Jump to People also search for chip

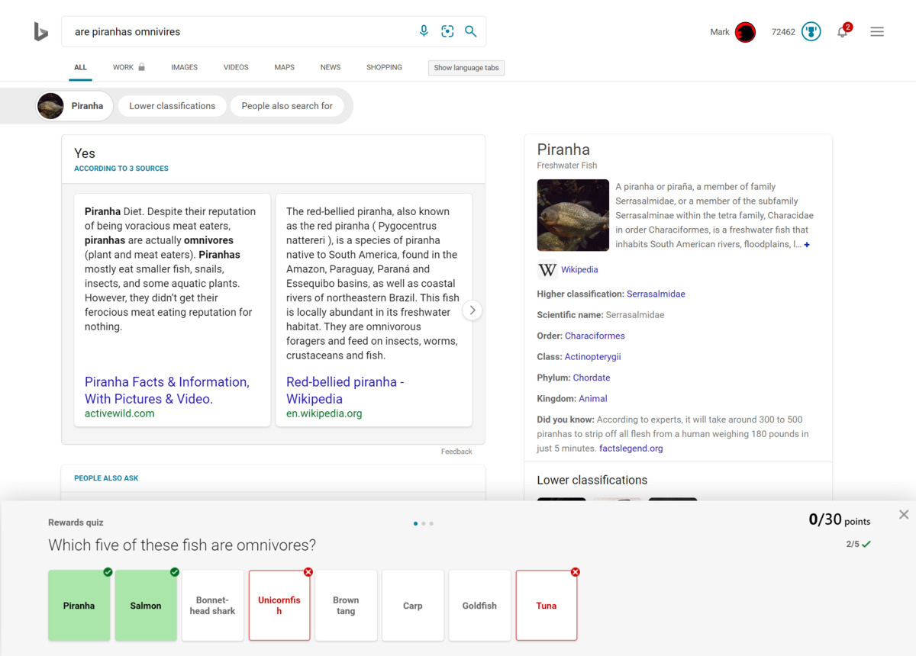(287, 106)
